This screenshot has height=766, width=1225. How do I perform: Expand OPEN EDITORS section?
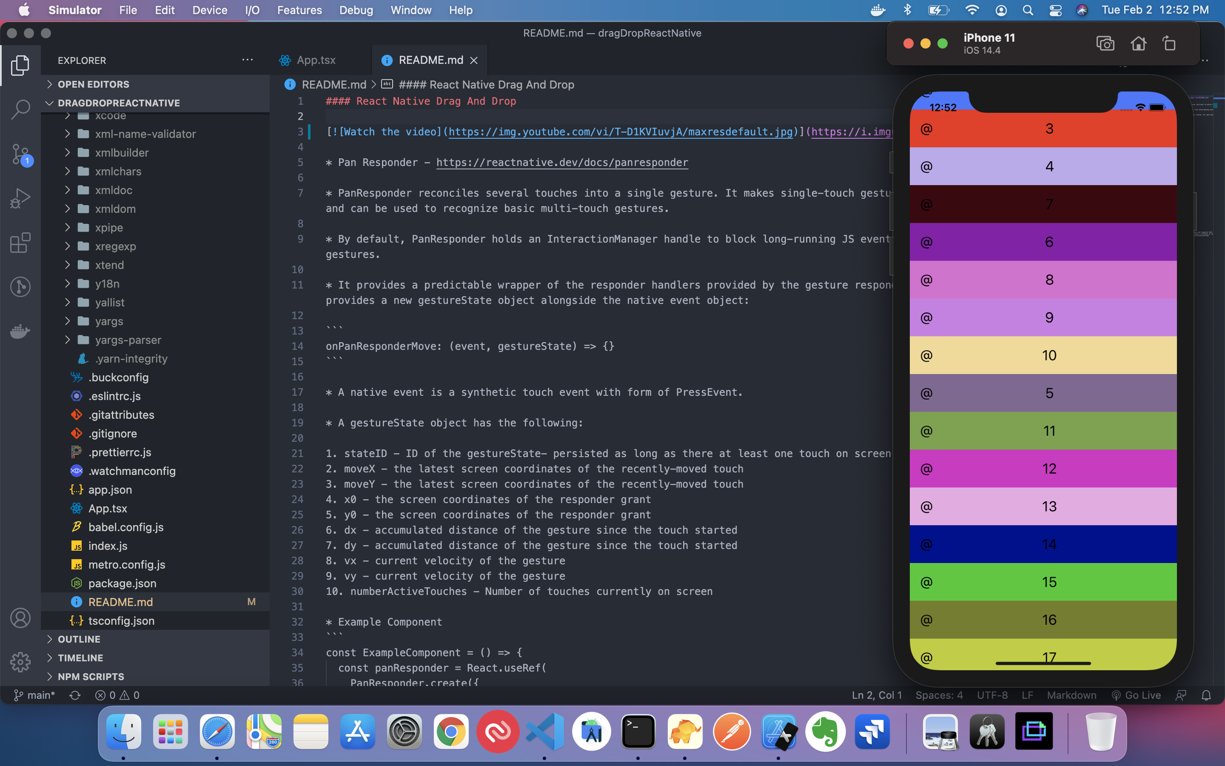[155, 84]
